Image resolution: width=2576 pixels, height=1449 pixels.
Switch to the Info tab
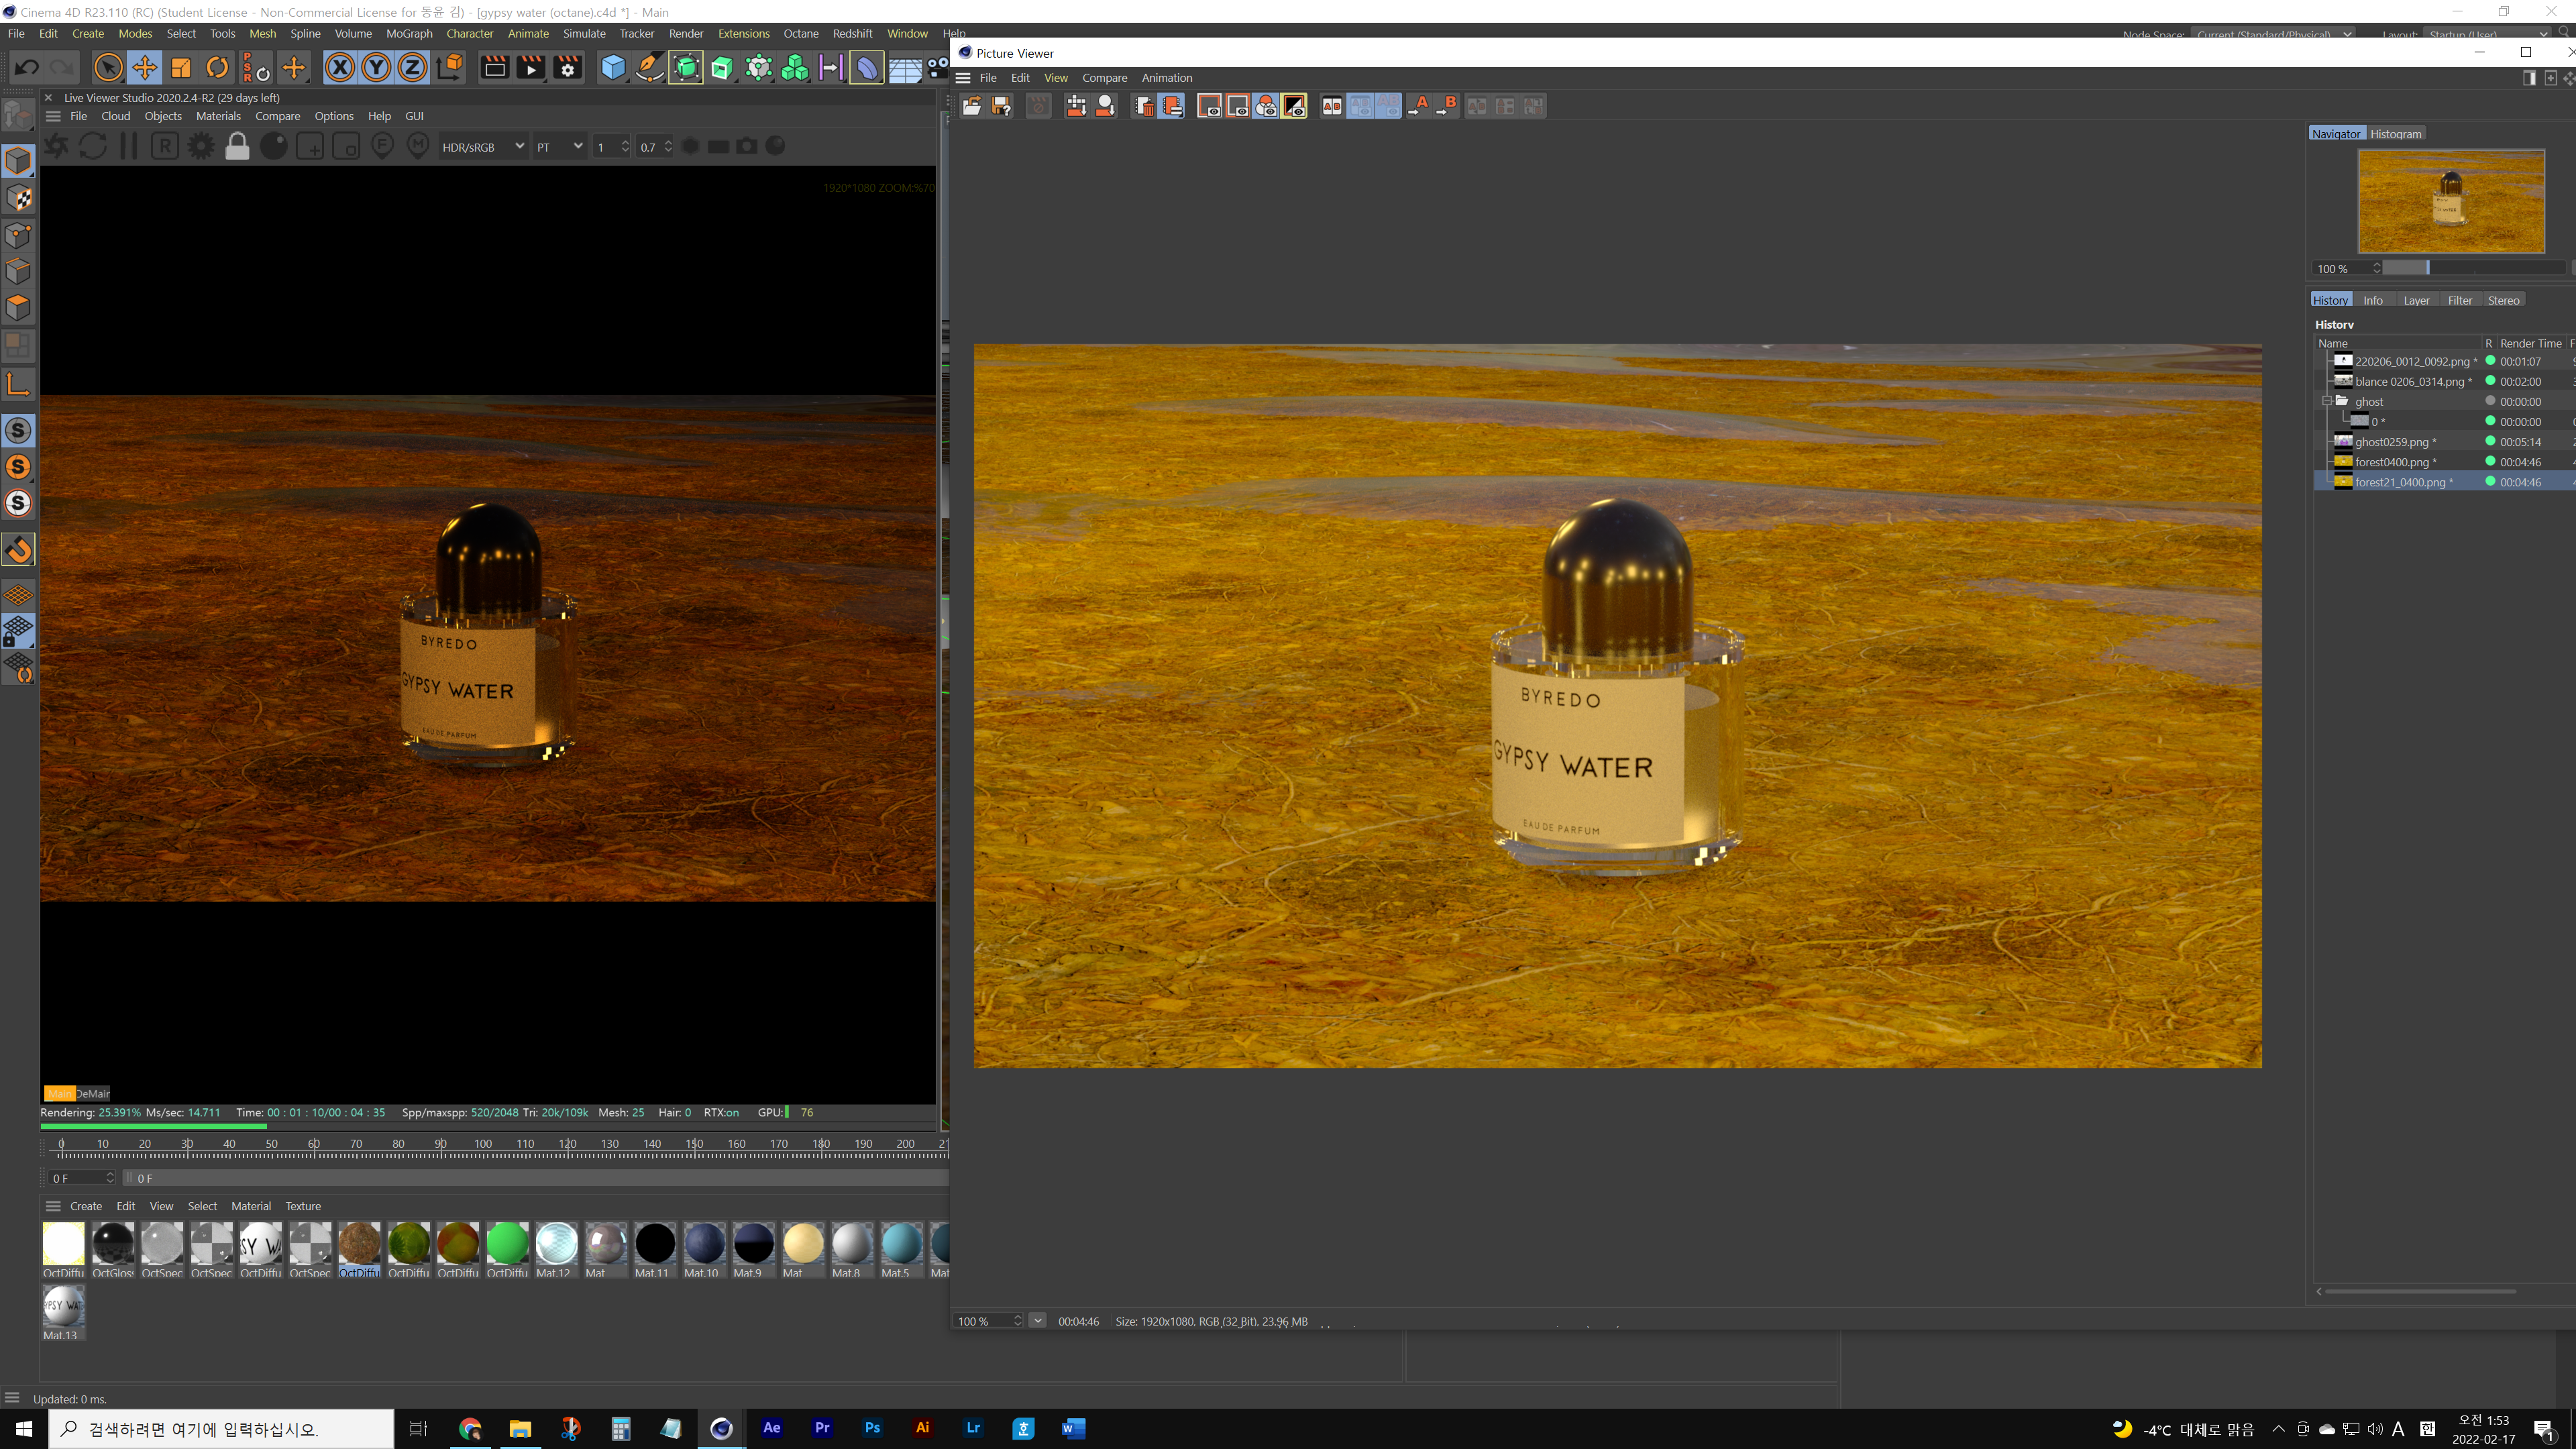[2372, 300]
